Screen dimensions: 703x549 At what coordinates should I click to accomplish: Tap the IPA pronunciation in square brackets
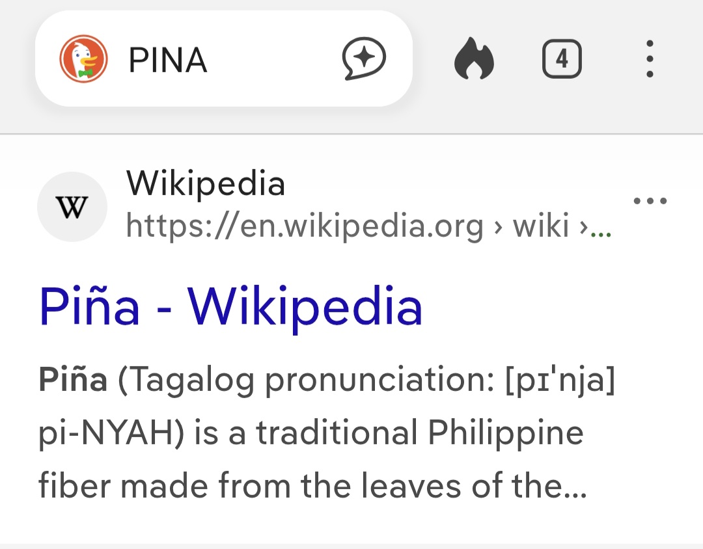(560, 381)
